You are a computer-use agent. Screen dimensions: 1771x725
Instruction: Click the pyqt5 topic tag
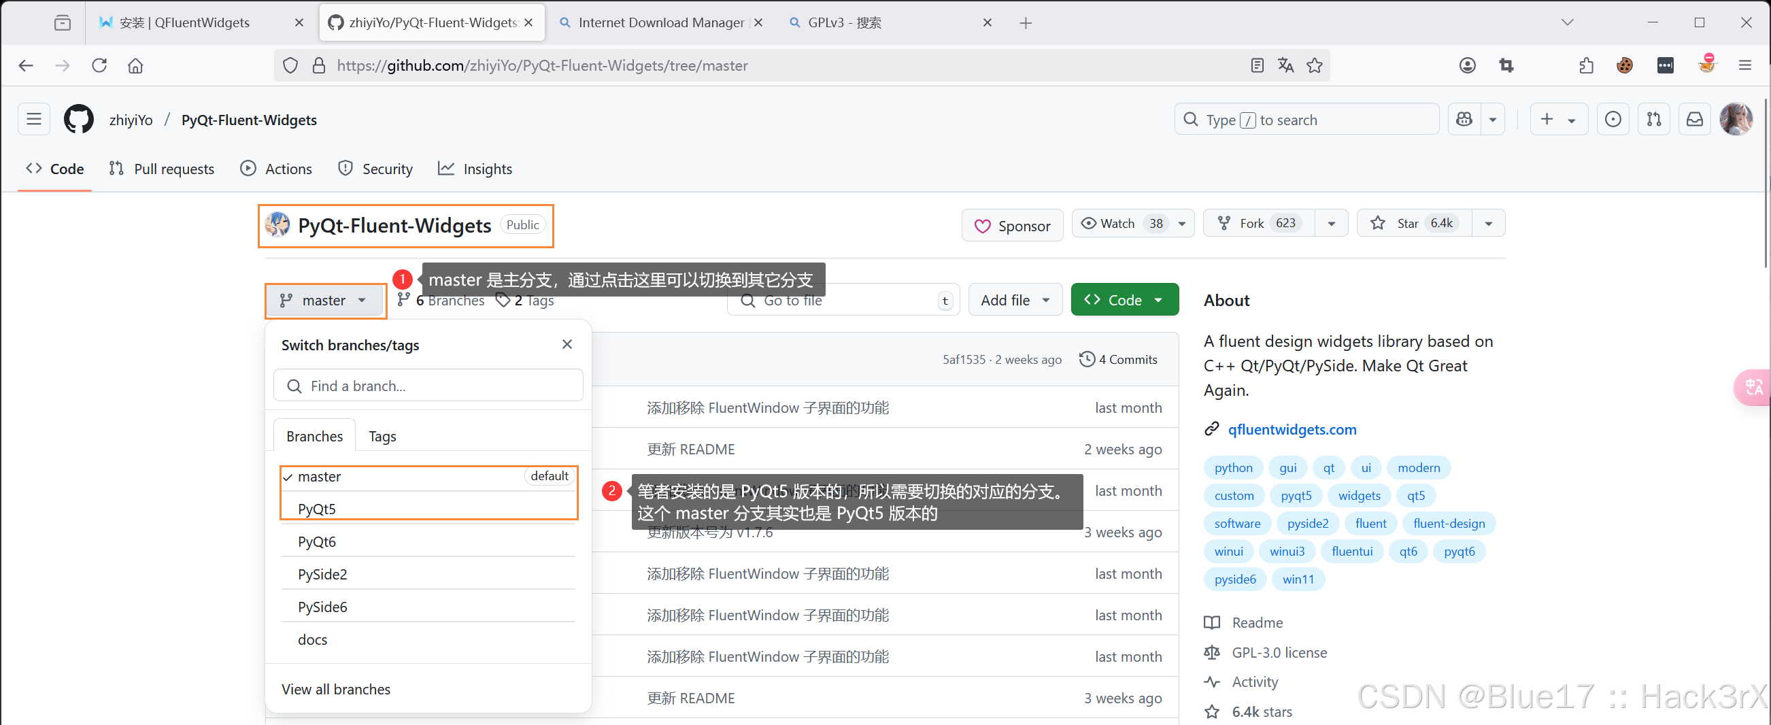1296,496
